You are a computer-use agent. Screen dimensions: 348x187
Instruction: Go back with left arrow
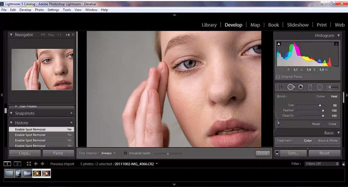pos(36,164)
